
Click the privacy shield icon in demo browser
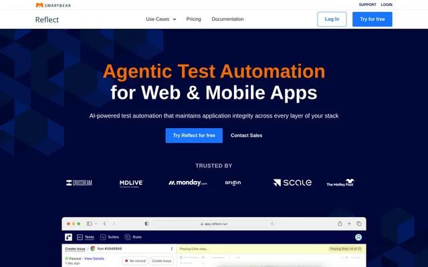[146, 224]
